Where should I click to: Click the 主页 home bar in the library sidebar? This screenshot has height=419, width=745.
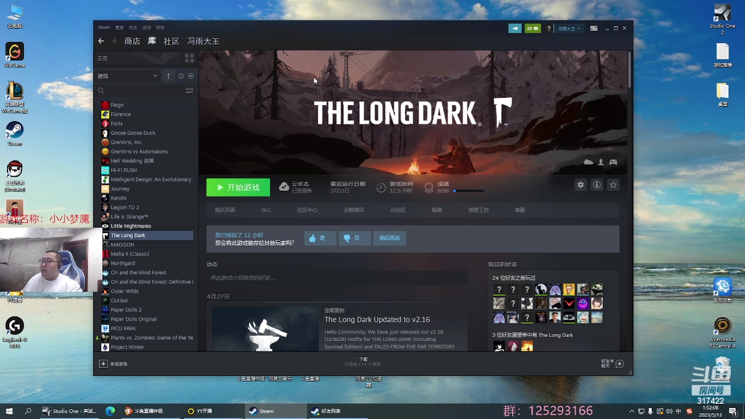pyautogui.click(x=139, y=58)
